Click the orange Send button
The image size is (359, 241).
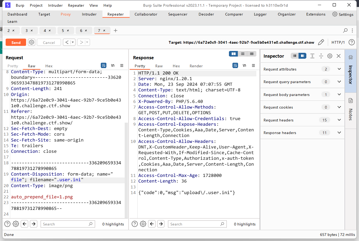pyautogui.click(x=16, y=42)
